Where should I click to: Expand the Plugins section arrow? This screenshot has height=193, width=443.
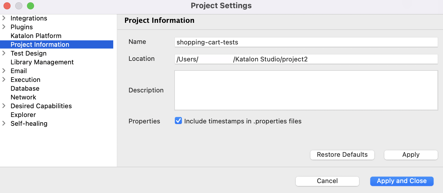(x=4, y=27)
